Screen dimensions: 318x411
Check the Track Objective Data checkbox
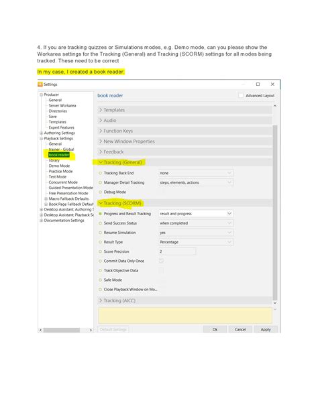click(x=162, y=270)
